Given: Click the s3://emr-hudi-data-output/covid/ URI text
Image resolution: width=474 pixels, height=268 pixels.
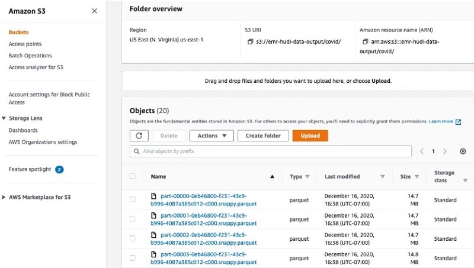Looking at the screenshot, I should (299, 41).
